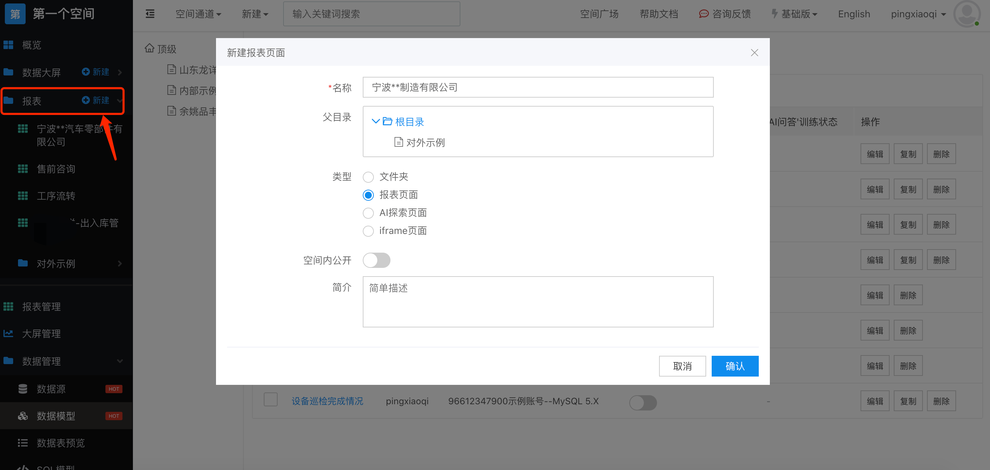
Task: Open 空间广场 in the top navigation
Action: [599, 14]
